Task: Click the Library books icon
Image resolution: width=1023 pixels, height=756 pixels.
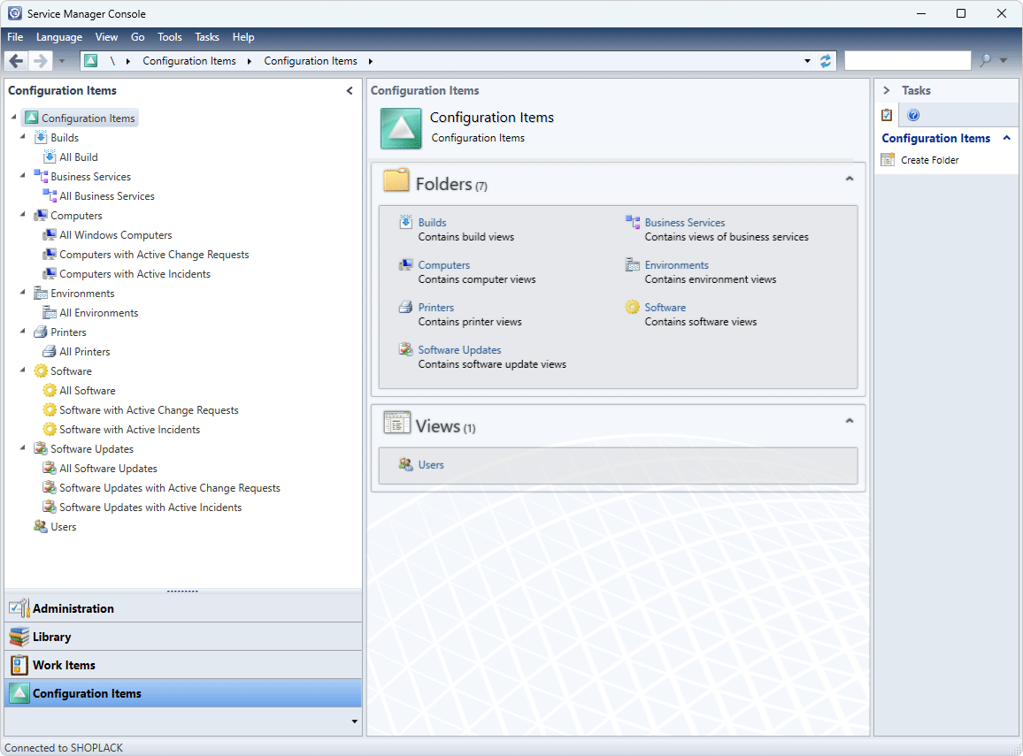Action: point(19,637)
